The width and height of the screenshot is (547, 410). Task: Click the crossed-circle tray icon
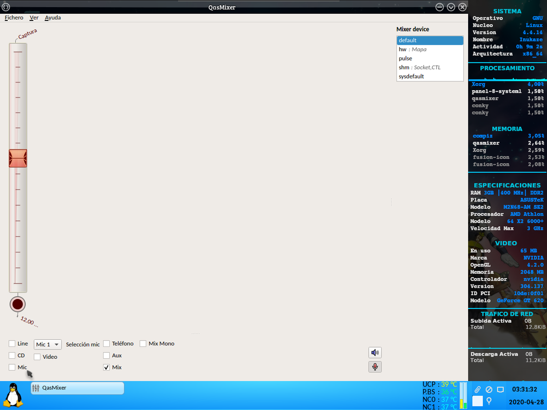pyautogui.click(x=489, y=389)
